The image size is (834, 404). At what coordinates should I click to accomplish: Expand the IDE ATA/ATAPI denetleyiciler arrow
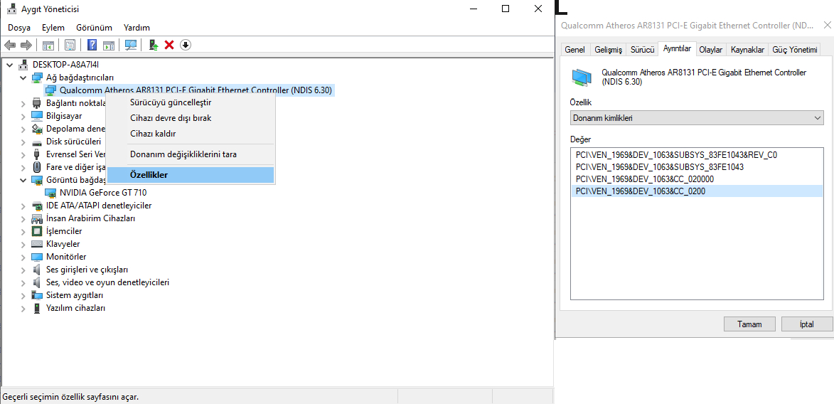coord(23,206)
